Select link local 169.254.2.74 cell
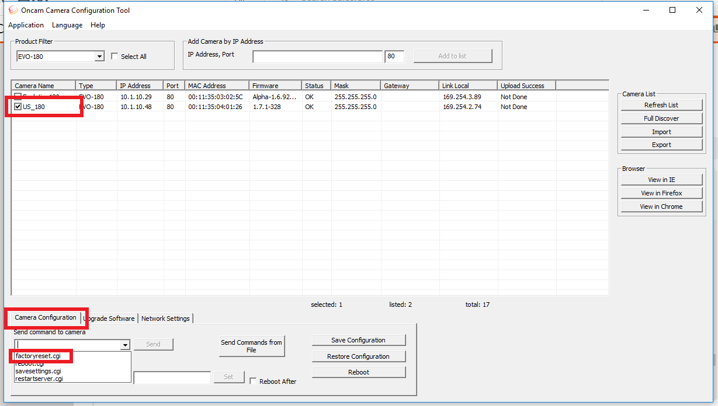This screenshot has width=718, height=406. 462,107
